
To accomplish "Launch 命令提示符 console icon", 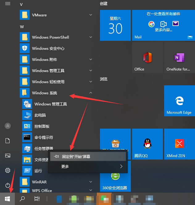I will 27,137.
